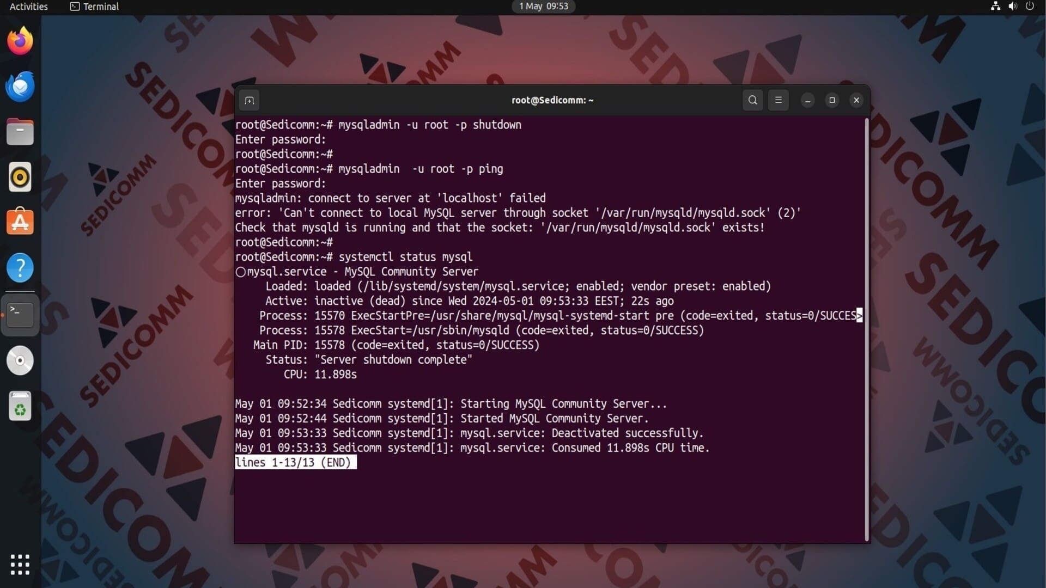
Task: Open the Trash in dock
Action: point(20,406)
